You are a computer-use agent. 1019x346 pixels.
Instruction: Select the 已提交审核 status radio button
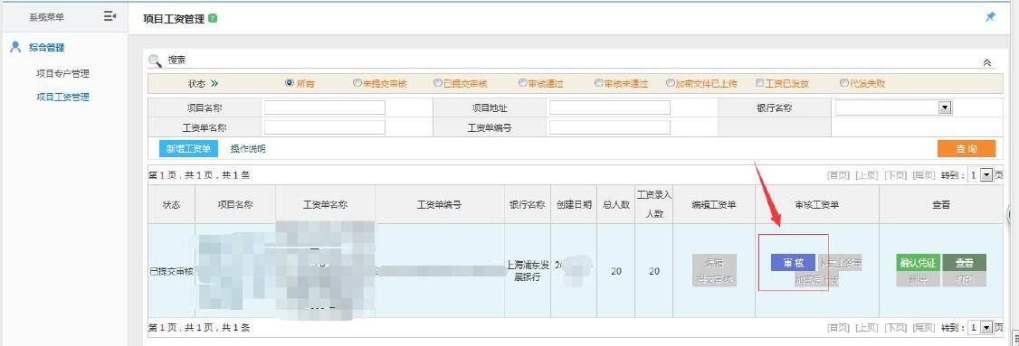(x=438, y=83)
